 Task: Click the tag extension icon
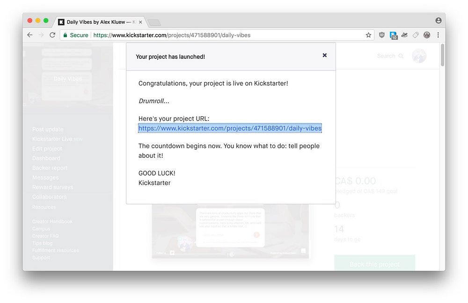tap(416, 35)
